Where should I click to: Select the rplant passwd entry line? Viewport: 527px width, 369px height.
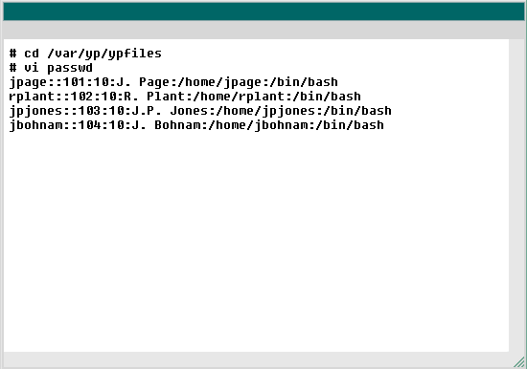pos(185,97)
